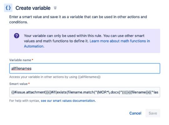Click the 'Enter a smart value' description
Image resolution: width=169 pixels, height=125 pixels.
pyautogui.click(x=78, y=19)
